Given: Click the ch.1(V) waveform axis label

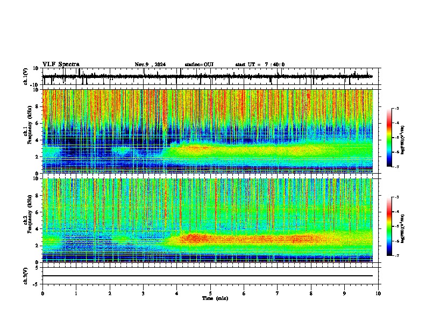Looking at the screenshot, I should pyautogui.click(x=26, y=76).
